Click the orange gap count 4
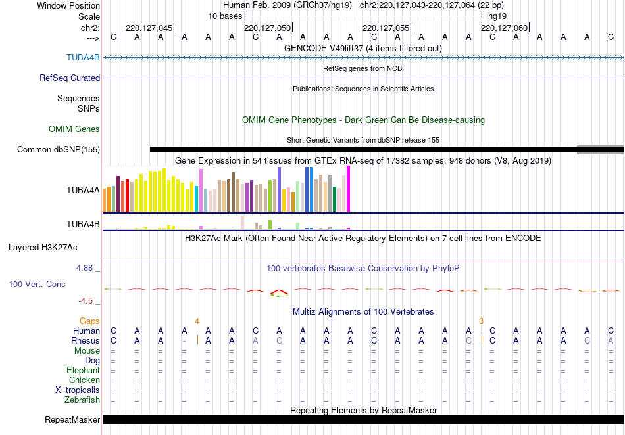 click(197, 321)
